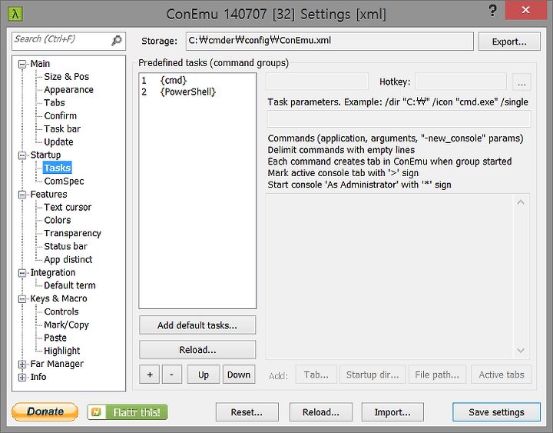
Task: Add a new task with plus button
Action: coord(150,375)
